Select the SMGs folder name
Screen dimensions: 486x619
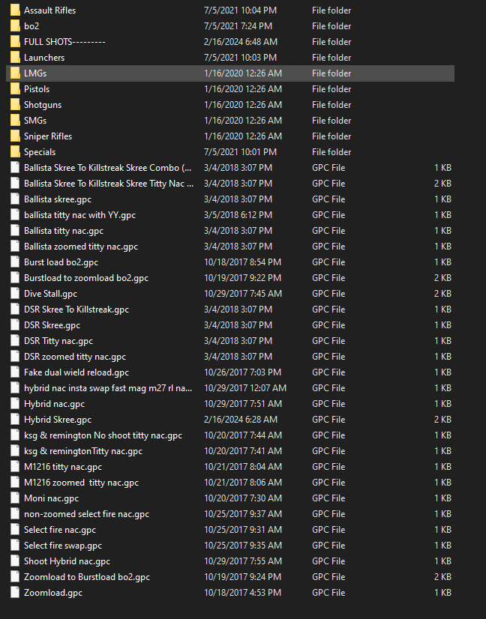tap(35, 121)
